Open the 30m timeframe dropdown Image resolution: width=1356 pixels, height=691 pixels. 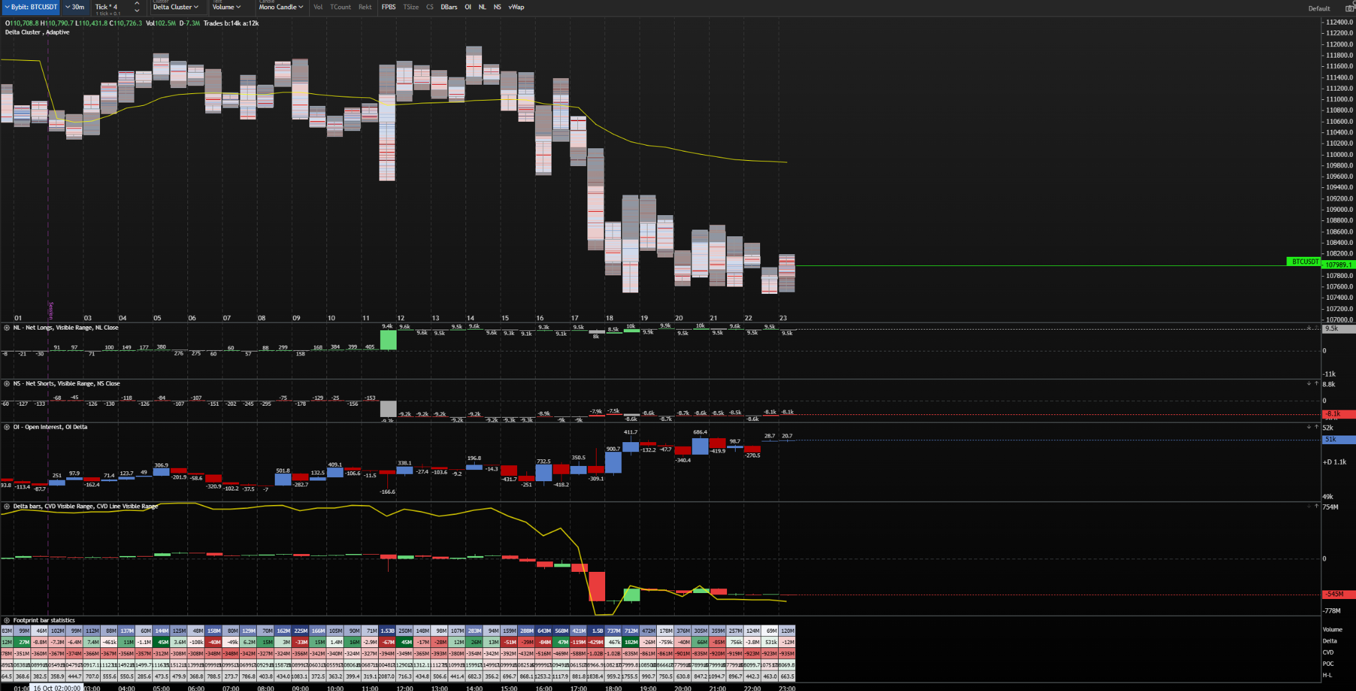click(x=75, y=7)
